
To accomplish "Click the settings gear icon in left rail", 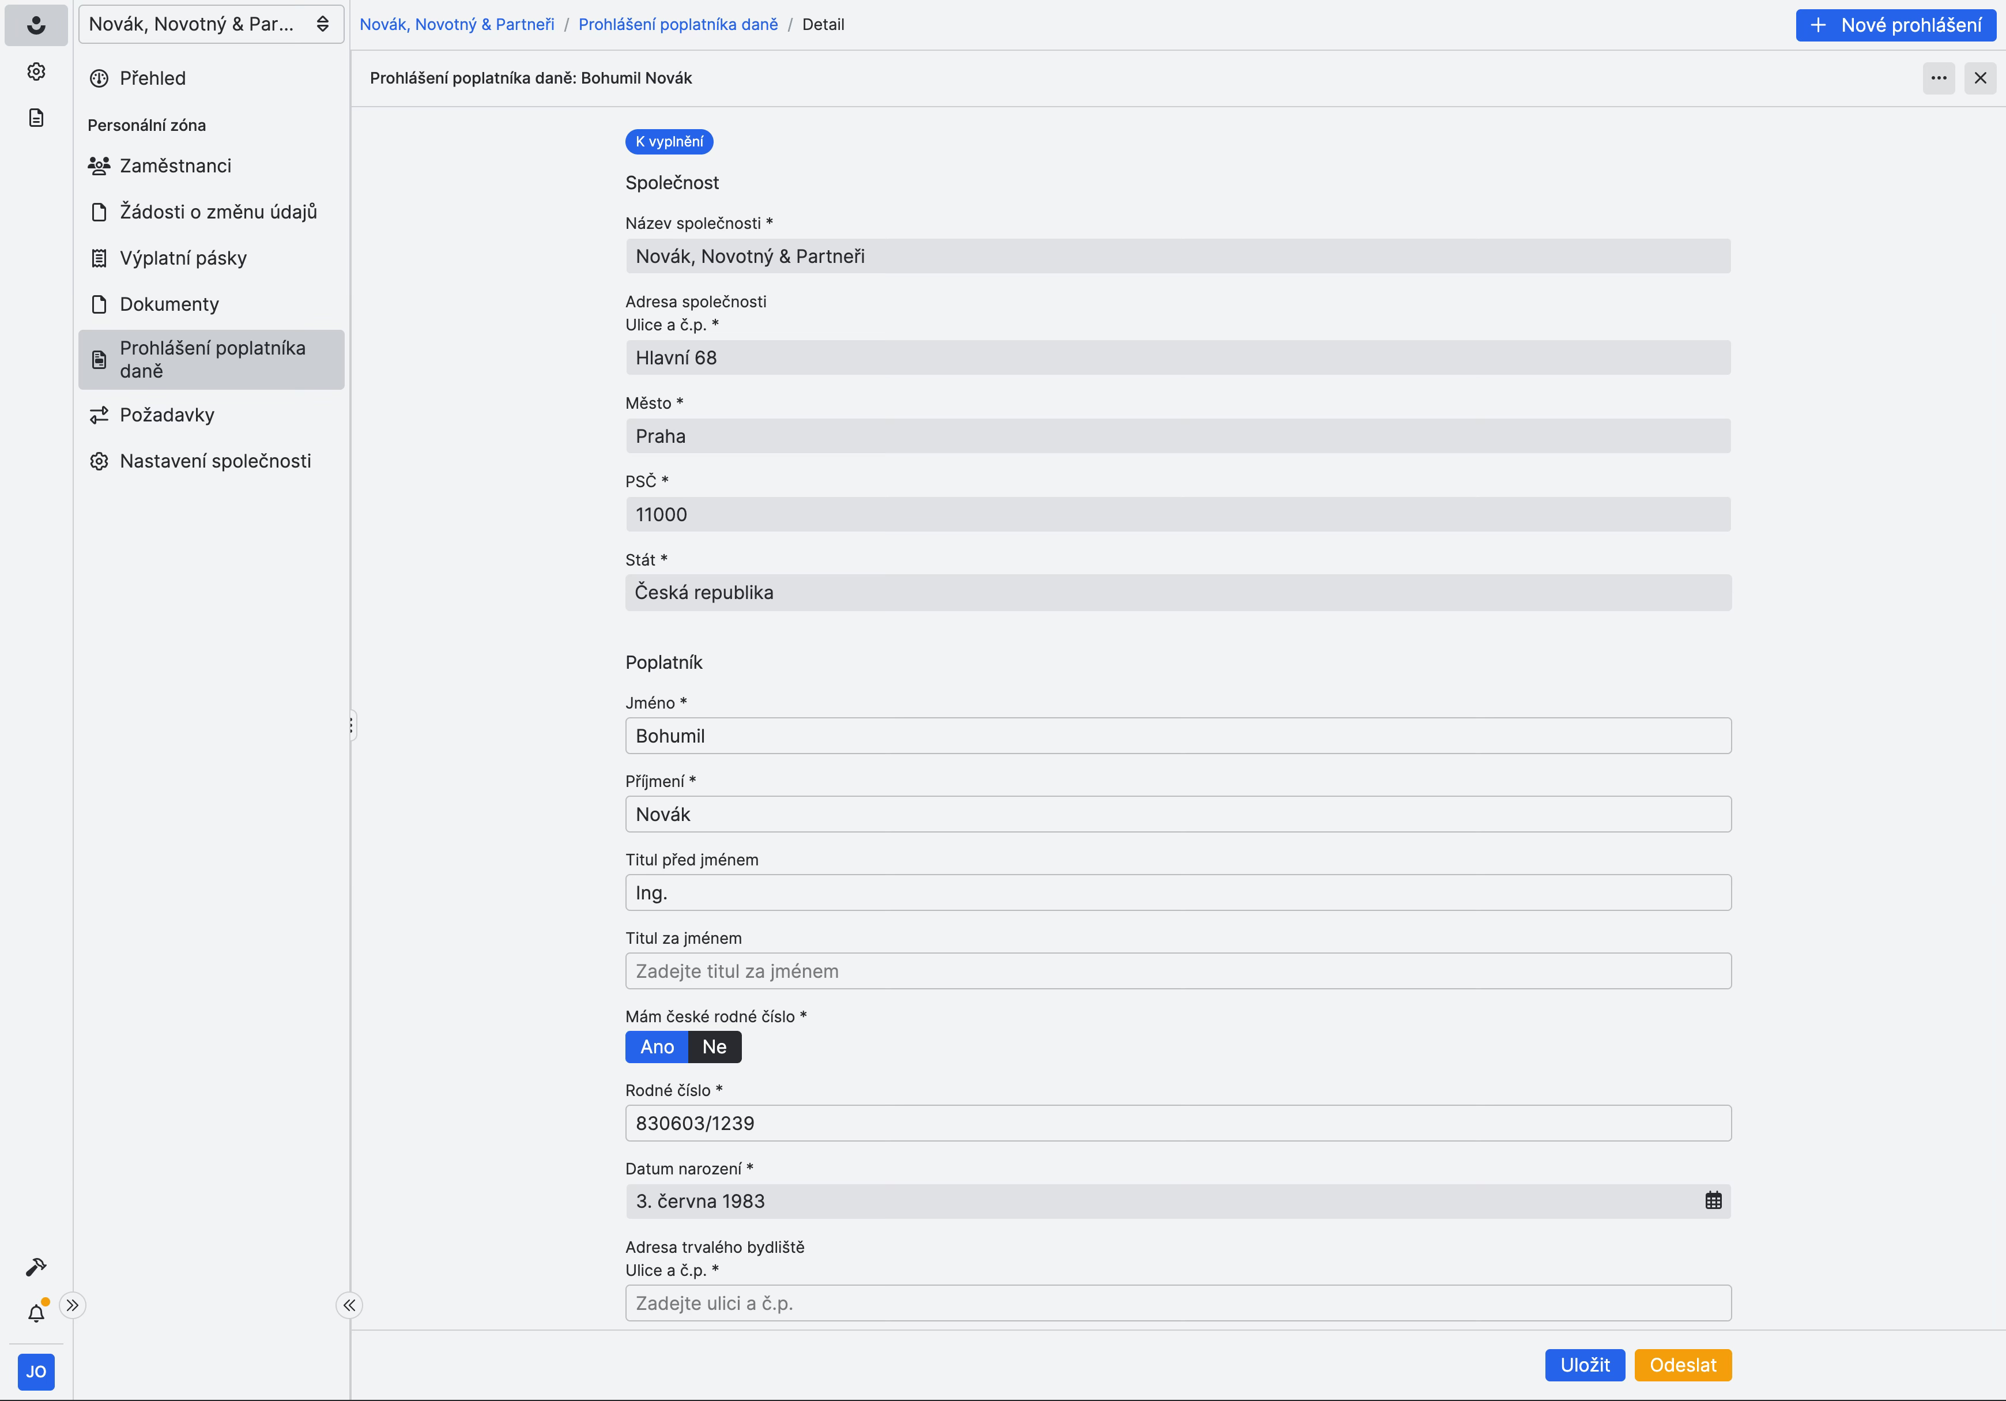I will (36, 71).
